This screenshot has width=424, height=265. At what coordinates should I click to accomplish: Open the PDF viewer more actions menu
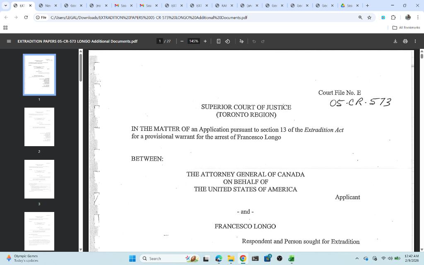click(415, 41)
